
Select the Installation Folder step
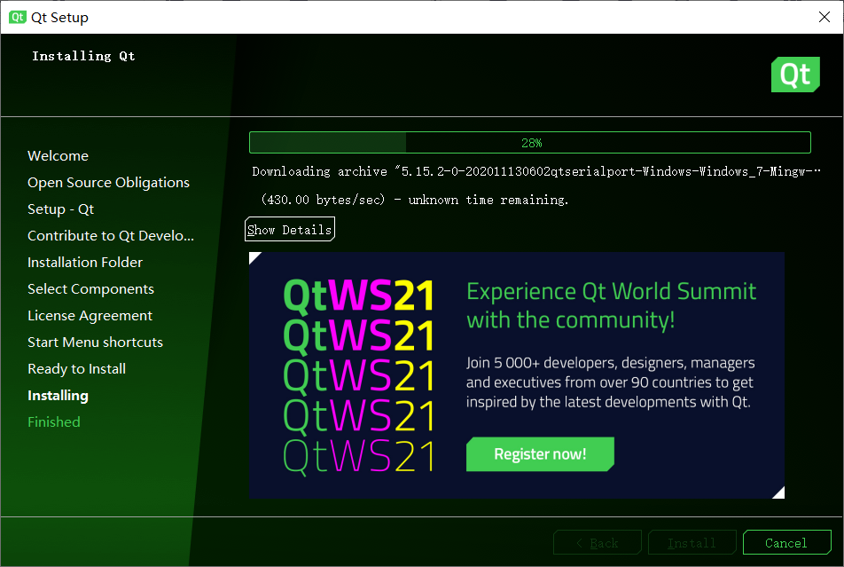85,263
